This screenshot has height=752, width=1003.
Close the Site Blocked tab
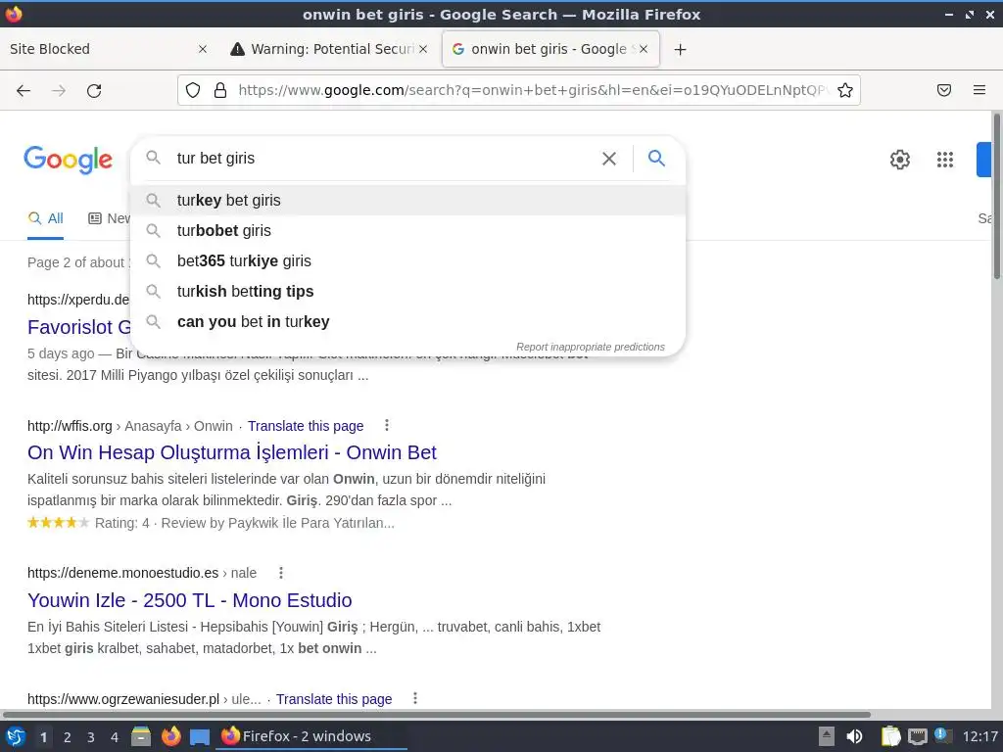[203, 49]
